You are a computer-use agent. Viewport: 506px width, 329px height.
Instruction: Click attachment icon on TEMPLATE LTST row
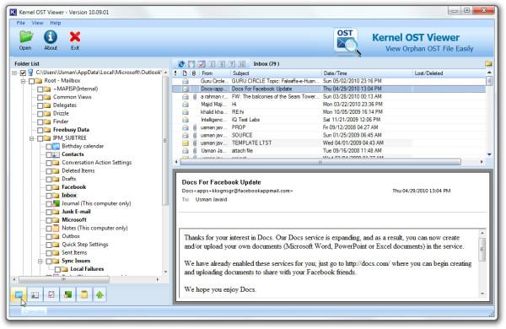[195, 143]
